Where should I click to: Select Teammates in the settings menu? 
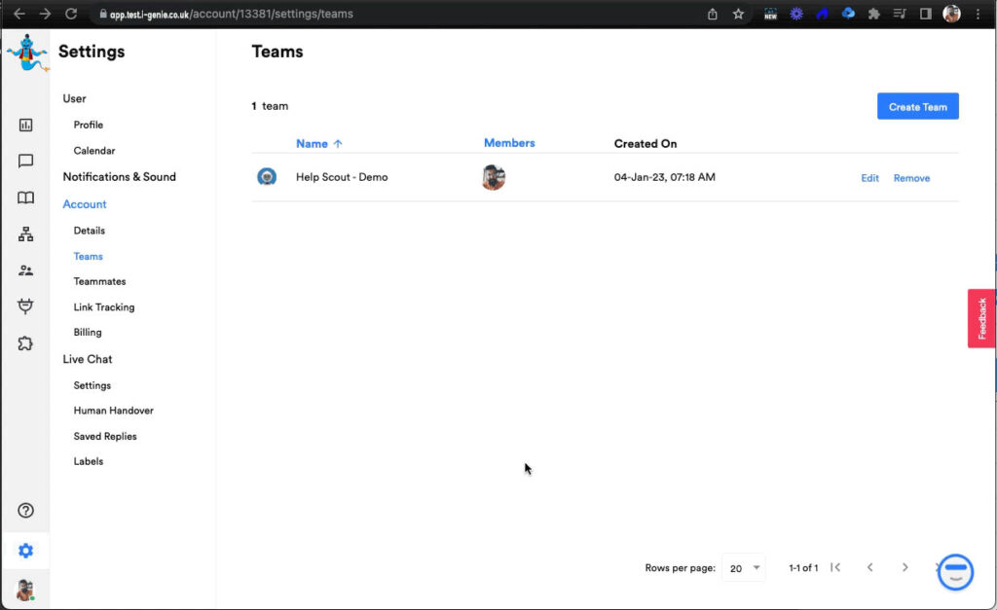click(x=99, y=281)
